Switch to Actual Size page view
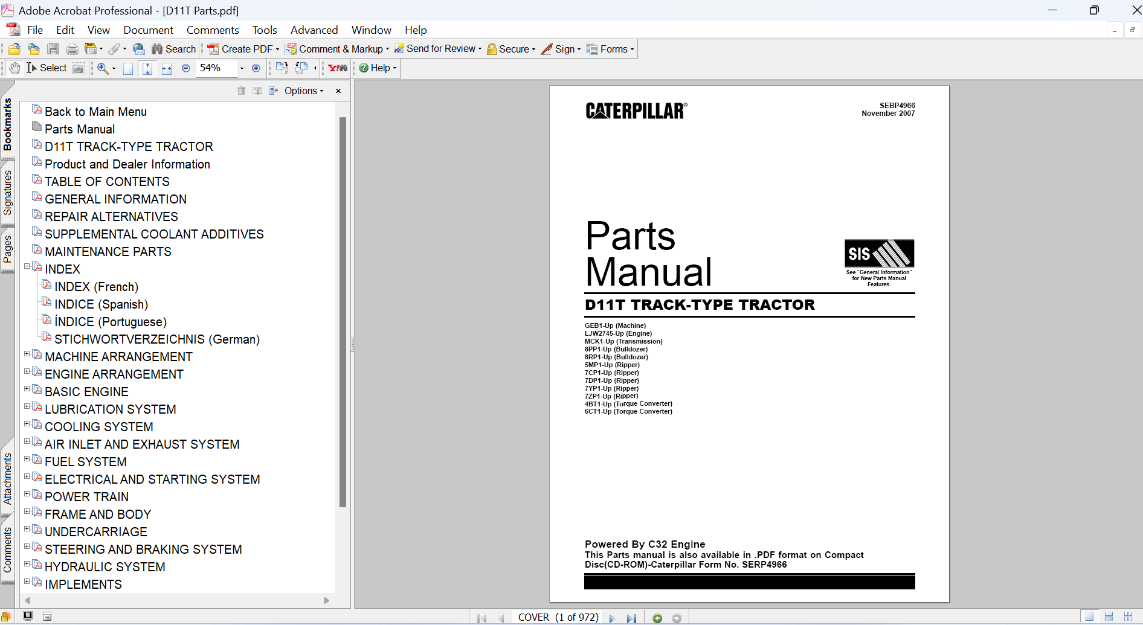This screenshot has width=1143, height=625. [x=128, y=68]
